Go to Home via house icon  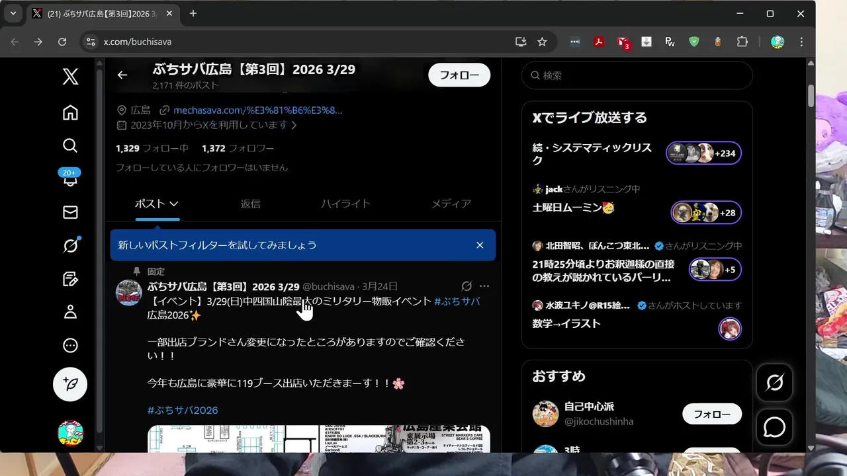click(70, 112)
